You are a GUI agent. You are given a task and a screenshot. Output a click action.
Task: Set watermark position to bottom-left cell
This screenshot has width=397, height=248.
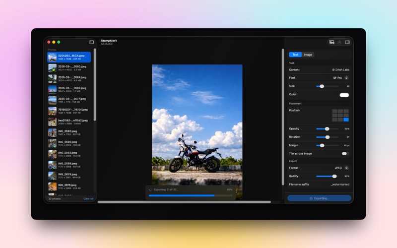(x=334, y=120)
